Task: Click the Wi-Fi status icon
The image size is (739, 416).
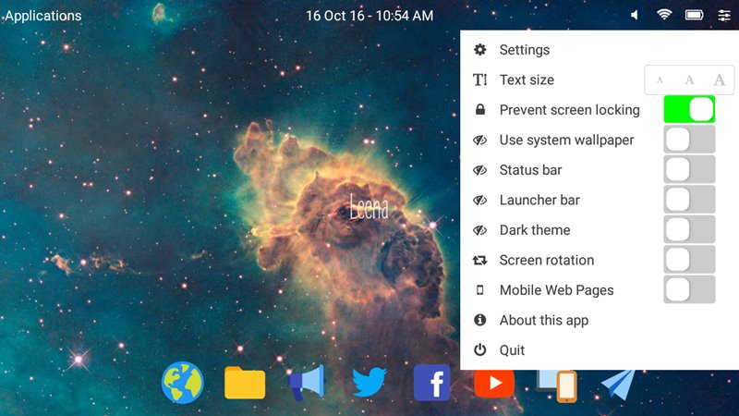Action: (x=664, y=15)
